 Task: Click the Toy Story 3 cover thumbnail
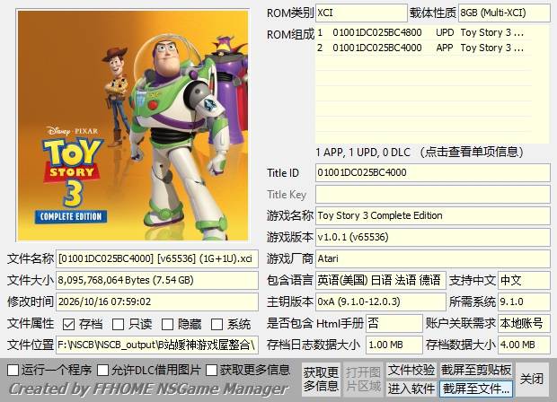point(133,126)
